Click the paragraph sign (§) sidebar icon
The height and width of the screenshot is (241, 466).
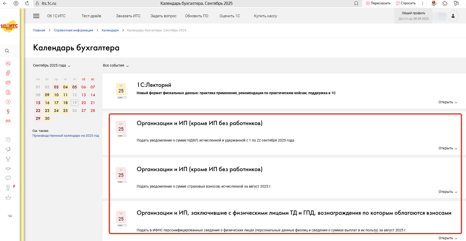click(x=8, y=111)
